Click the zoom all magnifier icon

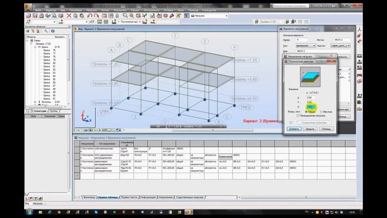coord(132,16)
